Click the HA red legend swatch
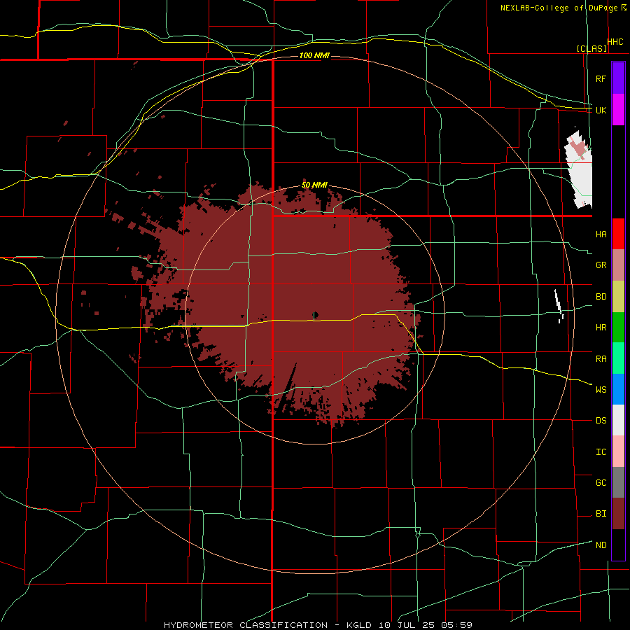 click(x=618, y=234)
